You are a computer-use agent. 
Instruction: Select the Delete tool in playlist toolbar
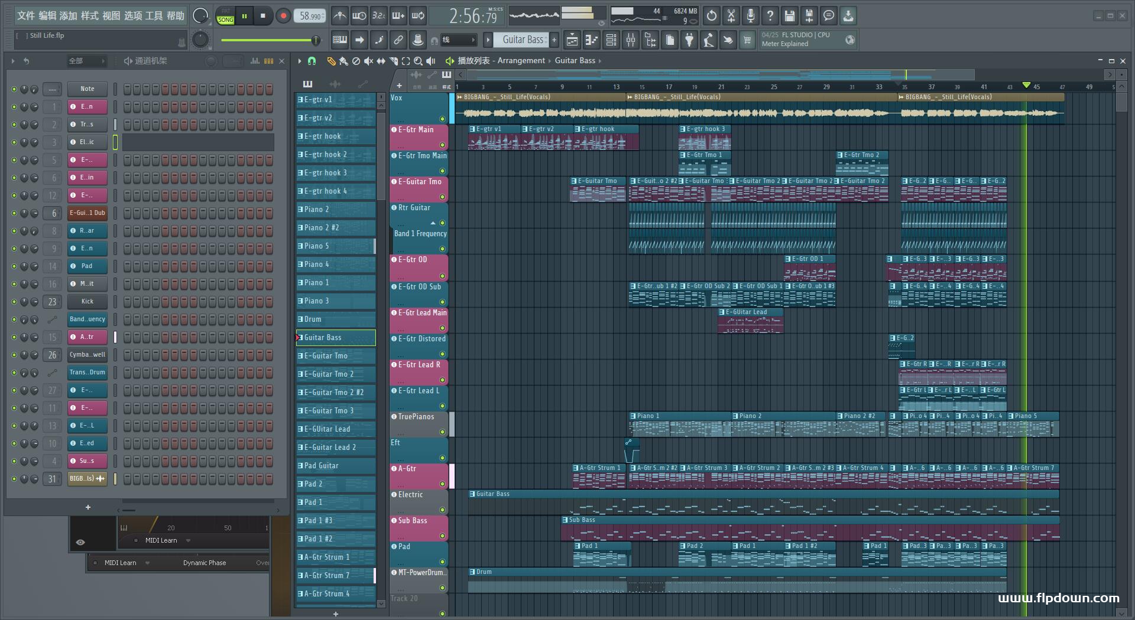[356, 61]
